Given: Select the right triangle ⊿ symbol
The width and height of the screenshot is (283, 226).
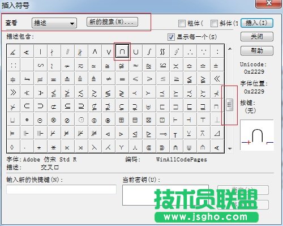Looking at the screenshot, I should [x=217, y=133].
